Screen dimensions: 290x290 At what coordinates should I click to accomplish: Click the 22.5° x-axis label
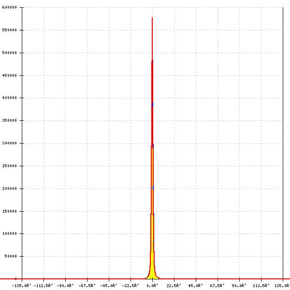click(x=174, y=286)
